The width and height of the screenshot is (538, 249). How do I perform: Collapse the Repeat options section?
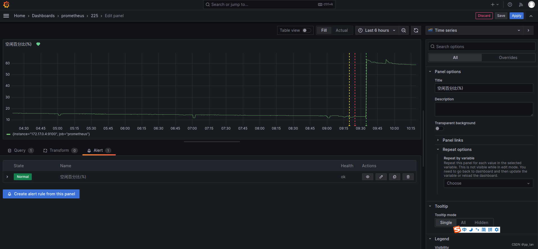click(x=457, y=150)
